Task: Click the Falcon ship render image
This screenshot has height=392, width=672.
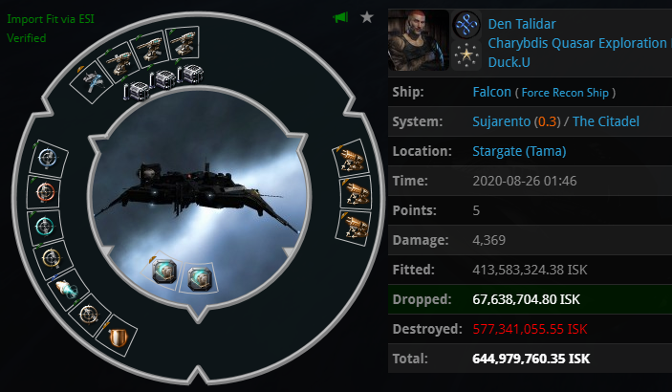Action: coord(199,197)
